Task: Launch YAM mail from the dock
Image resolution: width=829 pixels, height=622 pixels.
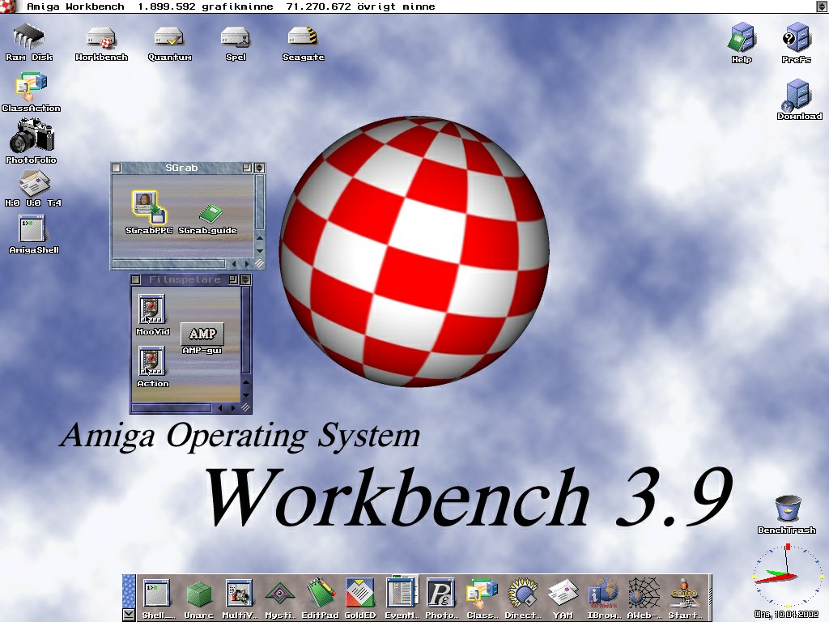Action: [563, 594]
